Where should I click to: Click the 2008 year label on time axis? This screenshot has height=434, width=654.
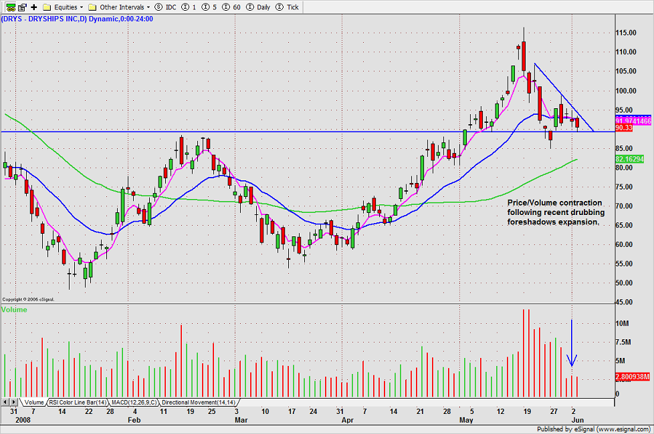[x=23, y=420]
